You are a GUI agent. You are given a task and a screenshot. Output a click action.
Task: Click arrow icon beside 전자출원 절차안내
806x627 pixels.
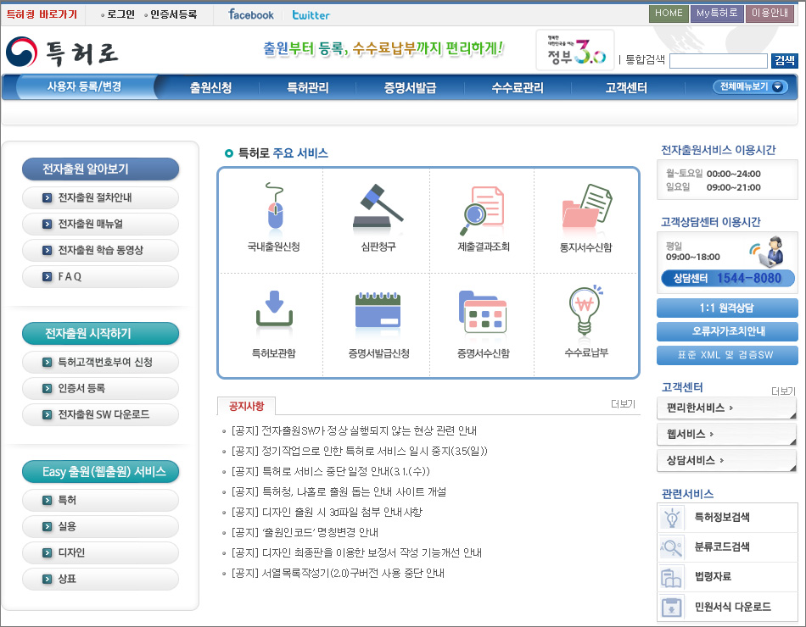(48, 197)
